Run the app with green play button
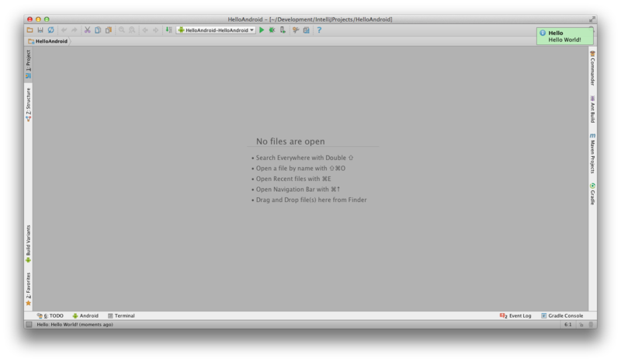The image size is (621, 362). tap(262, 30)
